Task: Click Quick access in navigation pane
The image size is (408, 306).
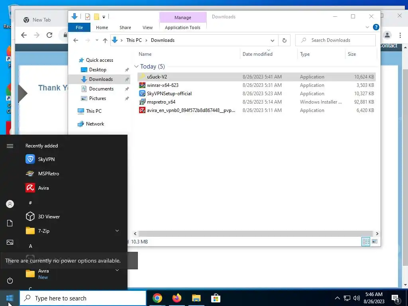Action: pos(99,60)
